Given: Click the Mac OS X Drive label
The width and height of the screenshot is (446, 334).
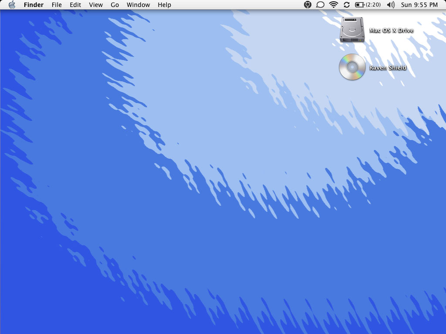Looking at the screenshot, I should (391, 30).
